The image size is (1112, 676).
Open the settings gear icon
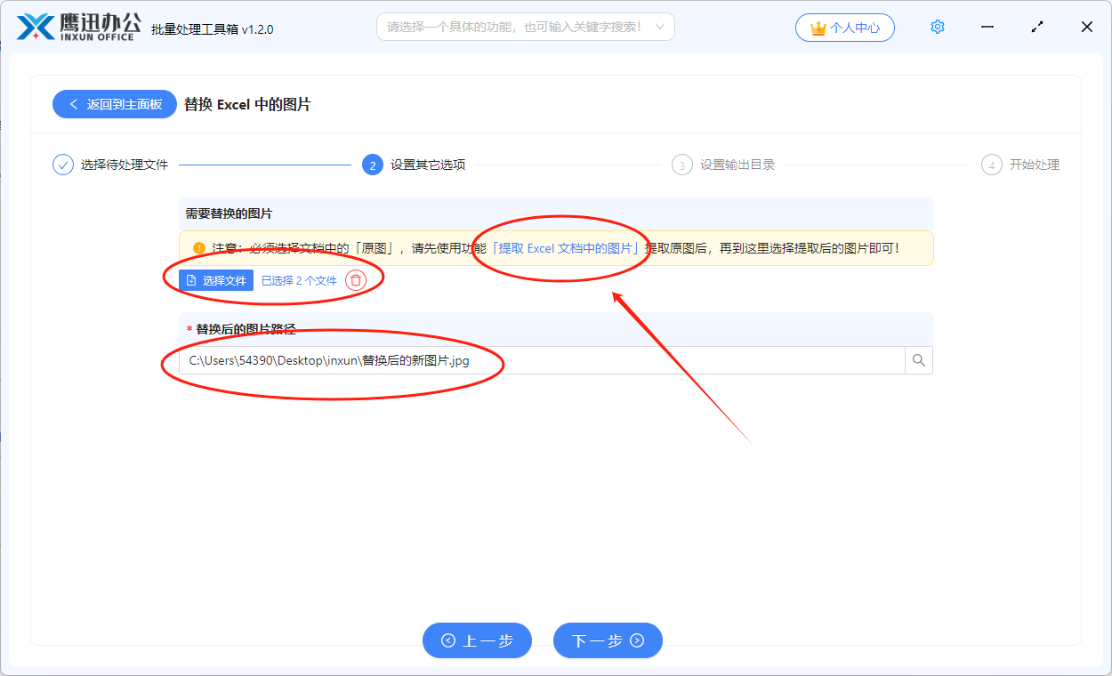coord(937,27)
